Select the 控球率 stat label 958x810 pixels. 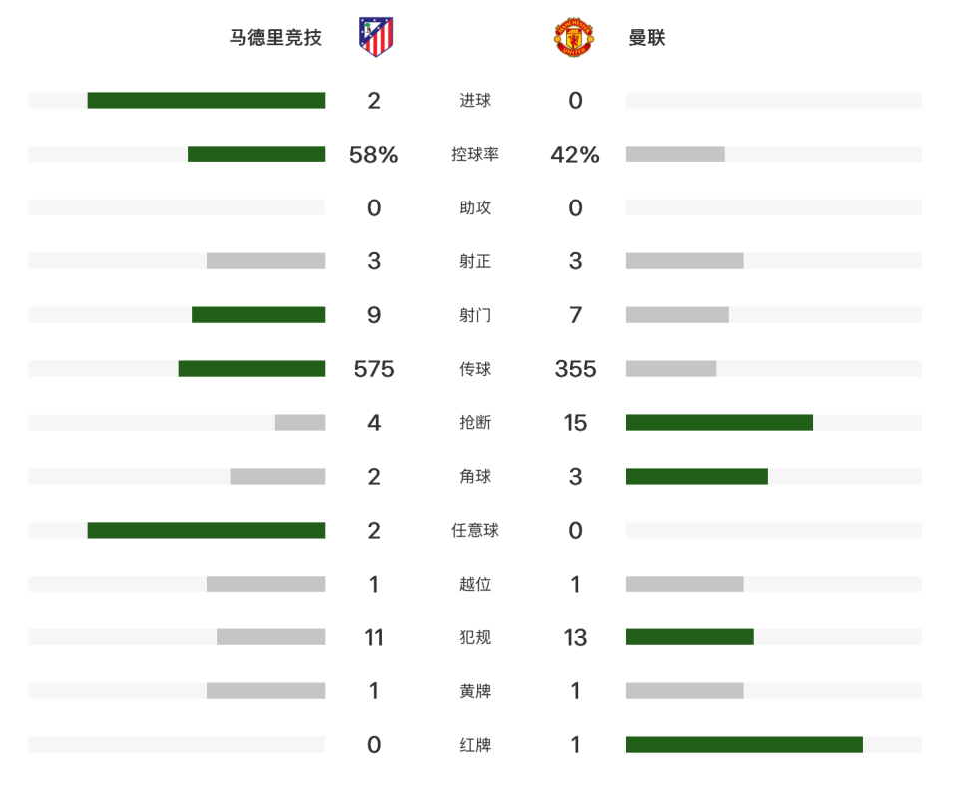475,154
